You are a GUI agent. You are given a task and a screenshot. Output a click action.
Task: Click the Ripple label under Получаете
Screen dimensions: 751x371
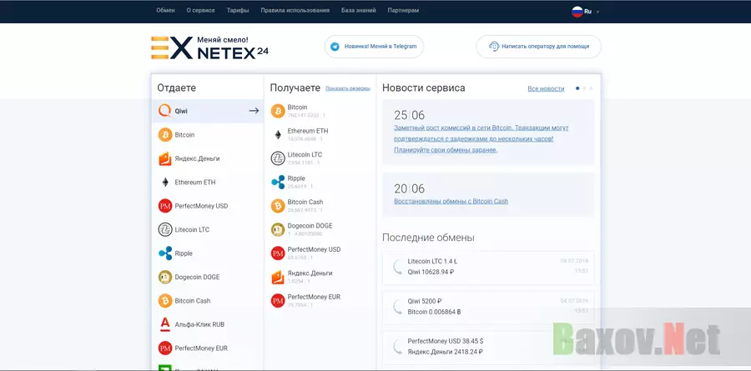pyautogui.click(x=296, y=178)
